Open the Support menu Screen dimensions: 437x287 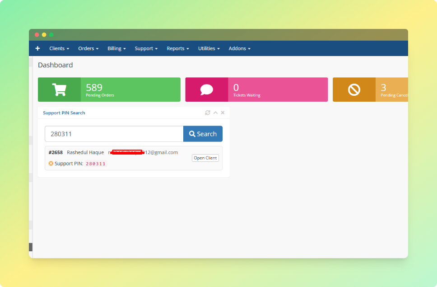[146, 48]
